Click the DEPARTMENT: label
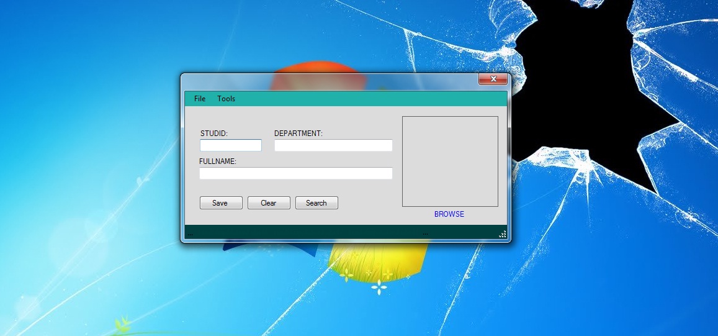This screenshot has width=718, height=336. tap(298, 134)
